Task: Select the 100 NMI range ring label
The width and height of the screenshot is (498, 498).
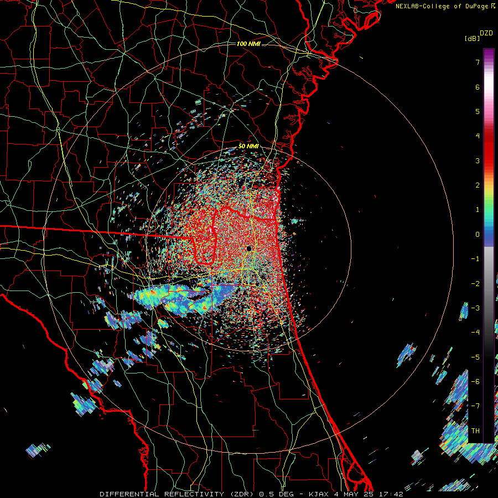Action: (x=248, y=44)
